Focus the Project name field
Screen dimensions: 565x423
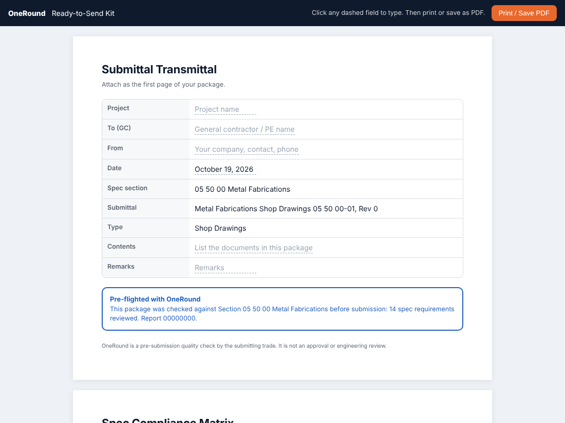point(225,109)
